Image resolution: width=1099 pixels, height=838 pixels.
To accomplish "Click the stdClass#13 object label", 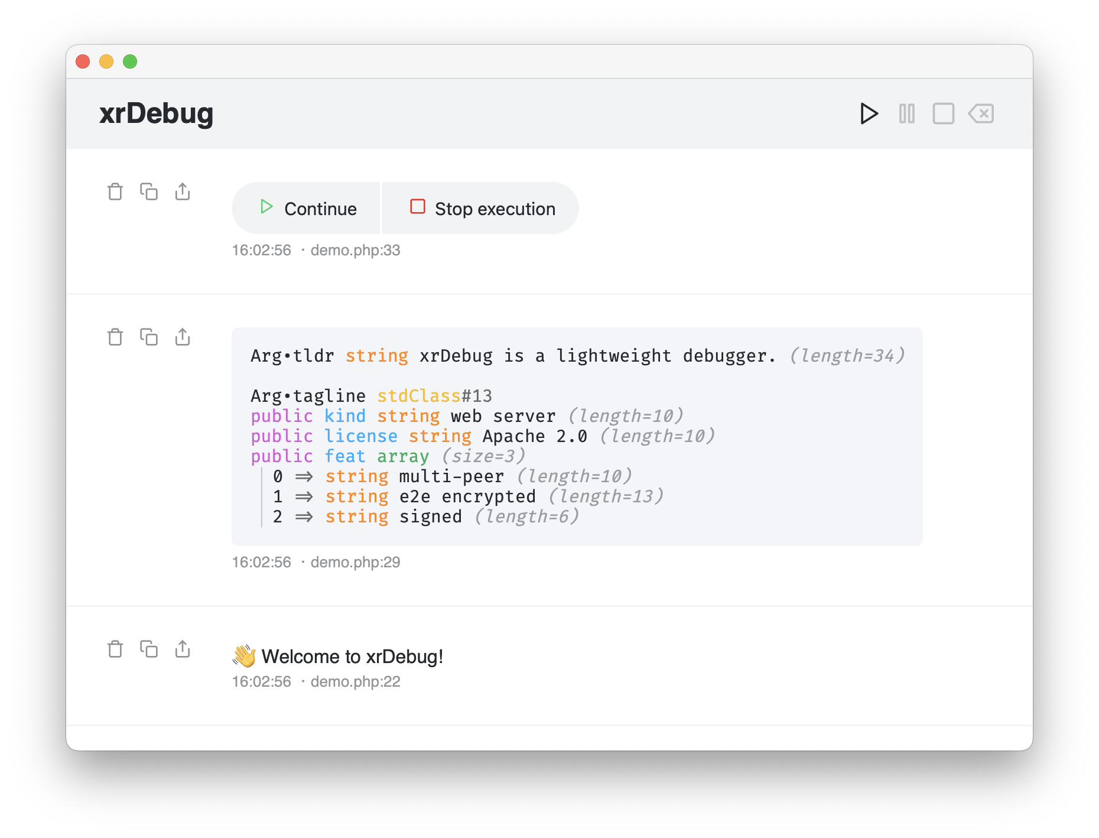I will point(434,396).
